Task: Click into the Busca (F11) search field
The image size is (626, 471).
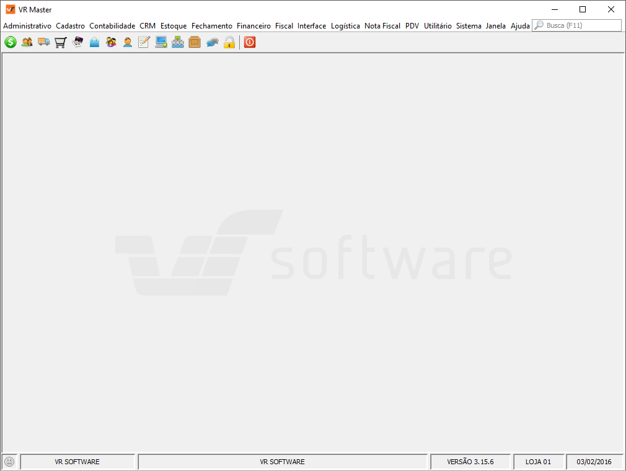Action: (577, 25)
